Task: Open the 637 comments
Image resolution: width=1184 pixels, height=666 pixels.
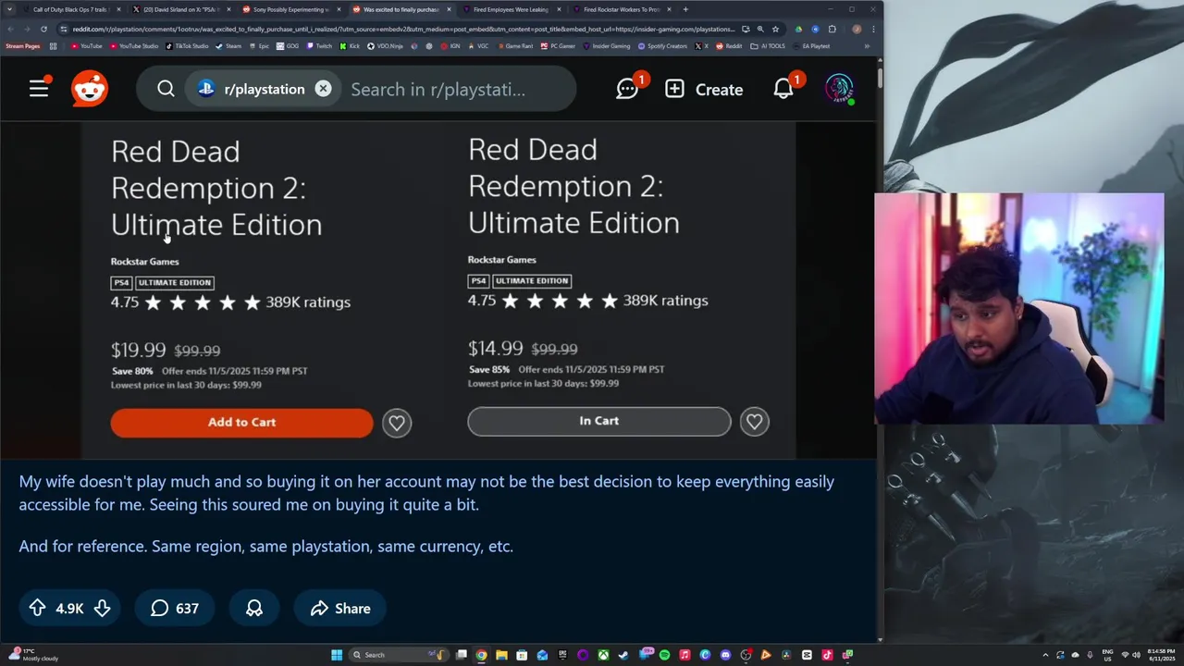Action: click(x=174, y=608)
